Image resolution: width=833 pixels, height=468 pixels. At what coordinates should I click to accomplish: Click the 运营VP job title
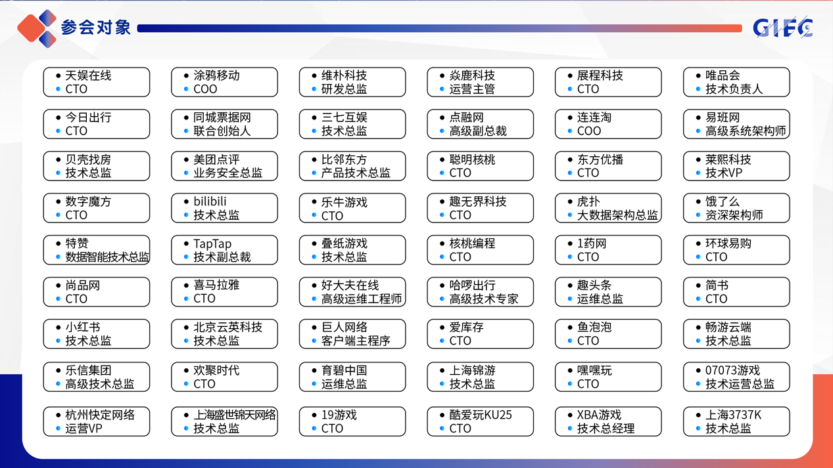click(83, 429)
